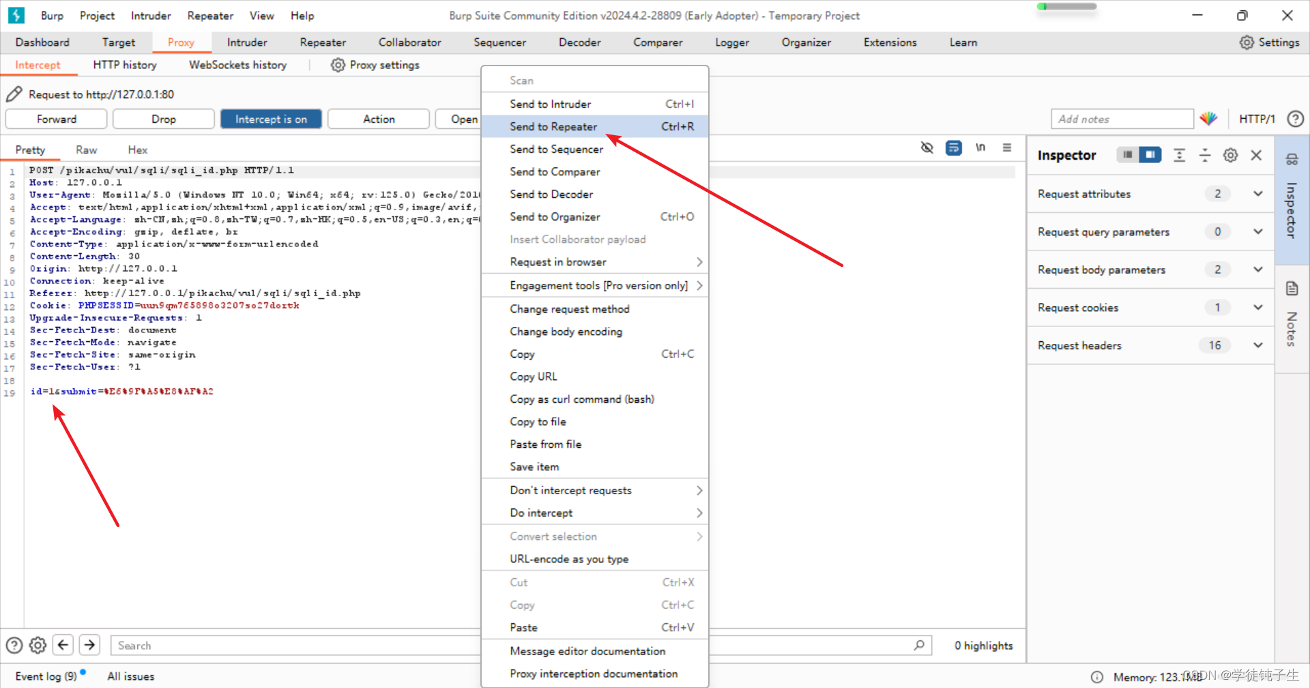Select URL-encode as you type

[x=595, y=558]
